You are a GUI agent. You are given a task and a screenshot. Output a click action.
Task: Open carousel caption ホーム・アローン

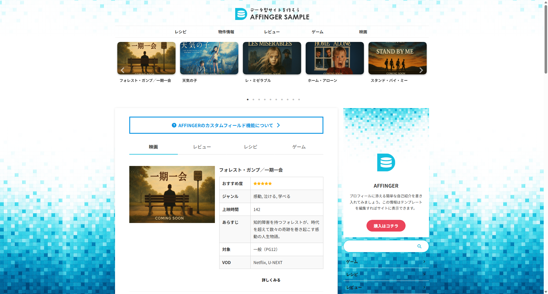323,81
